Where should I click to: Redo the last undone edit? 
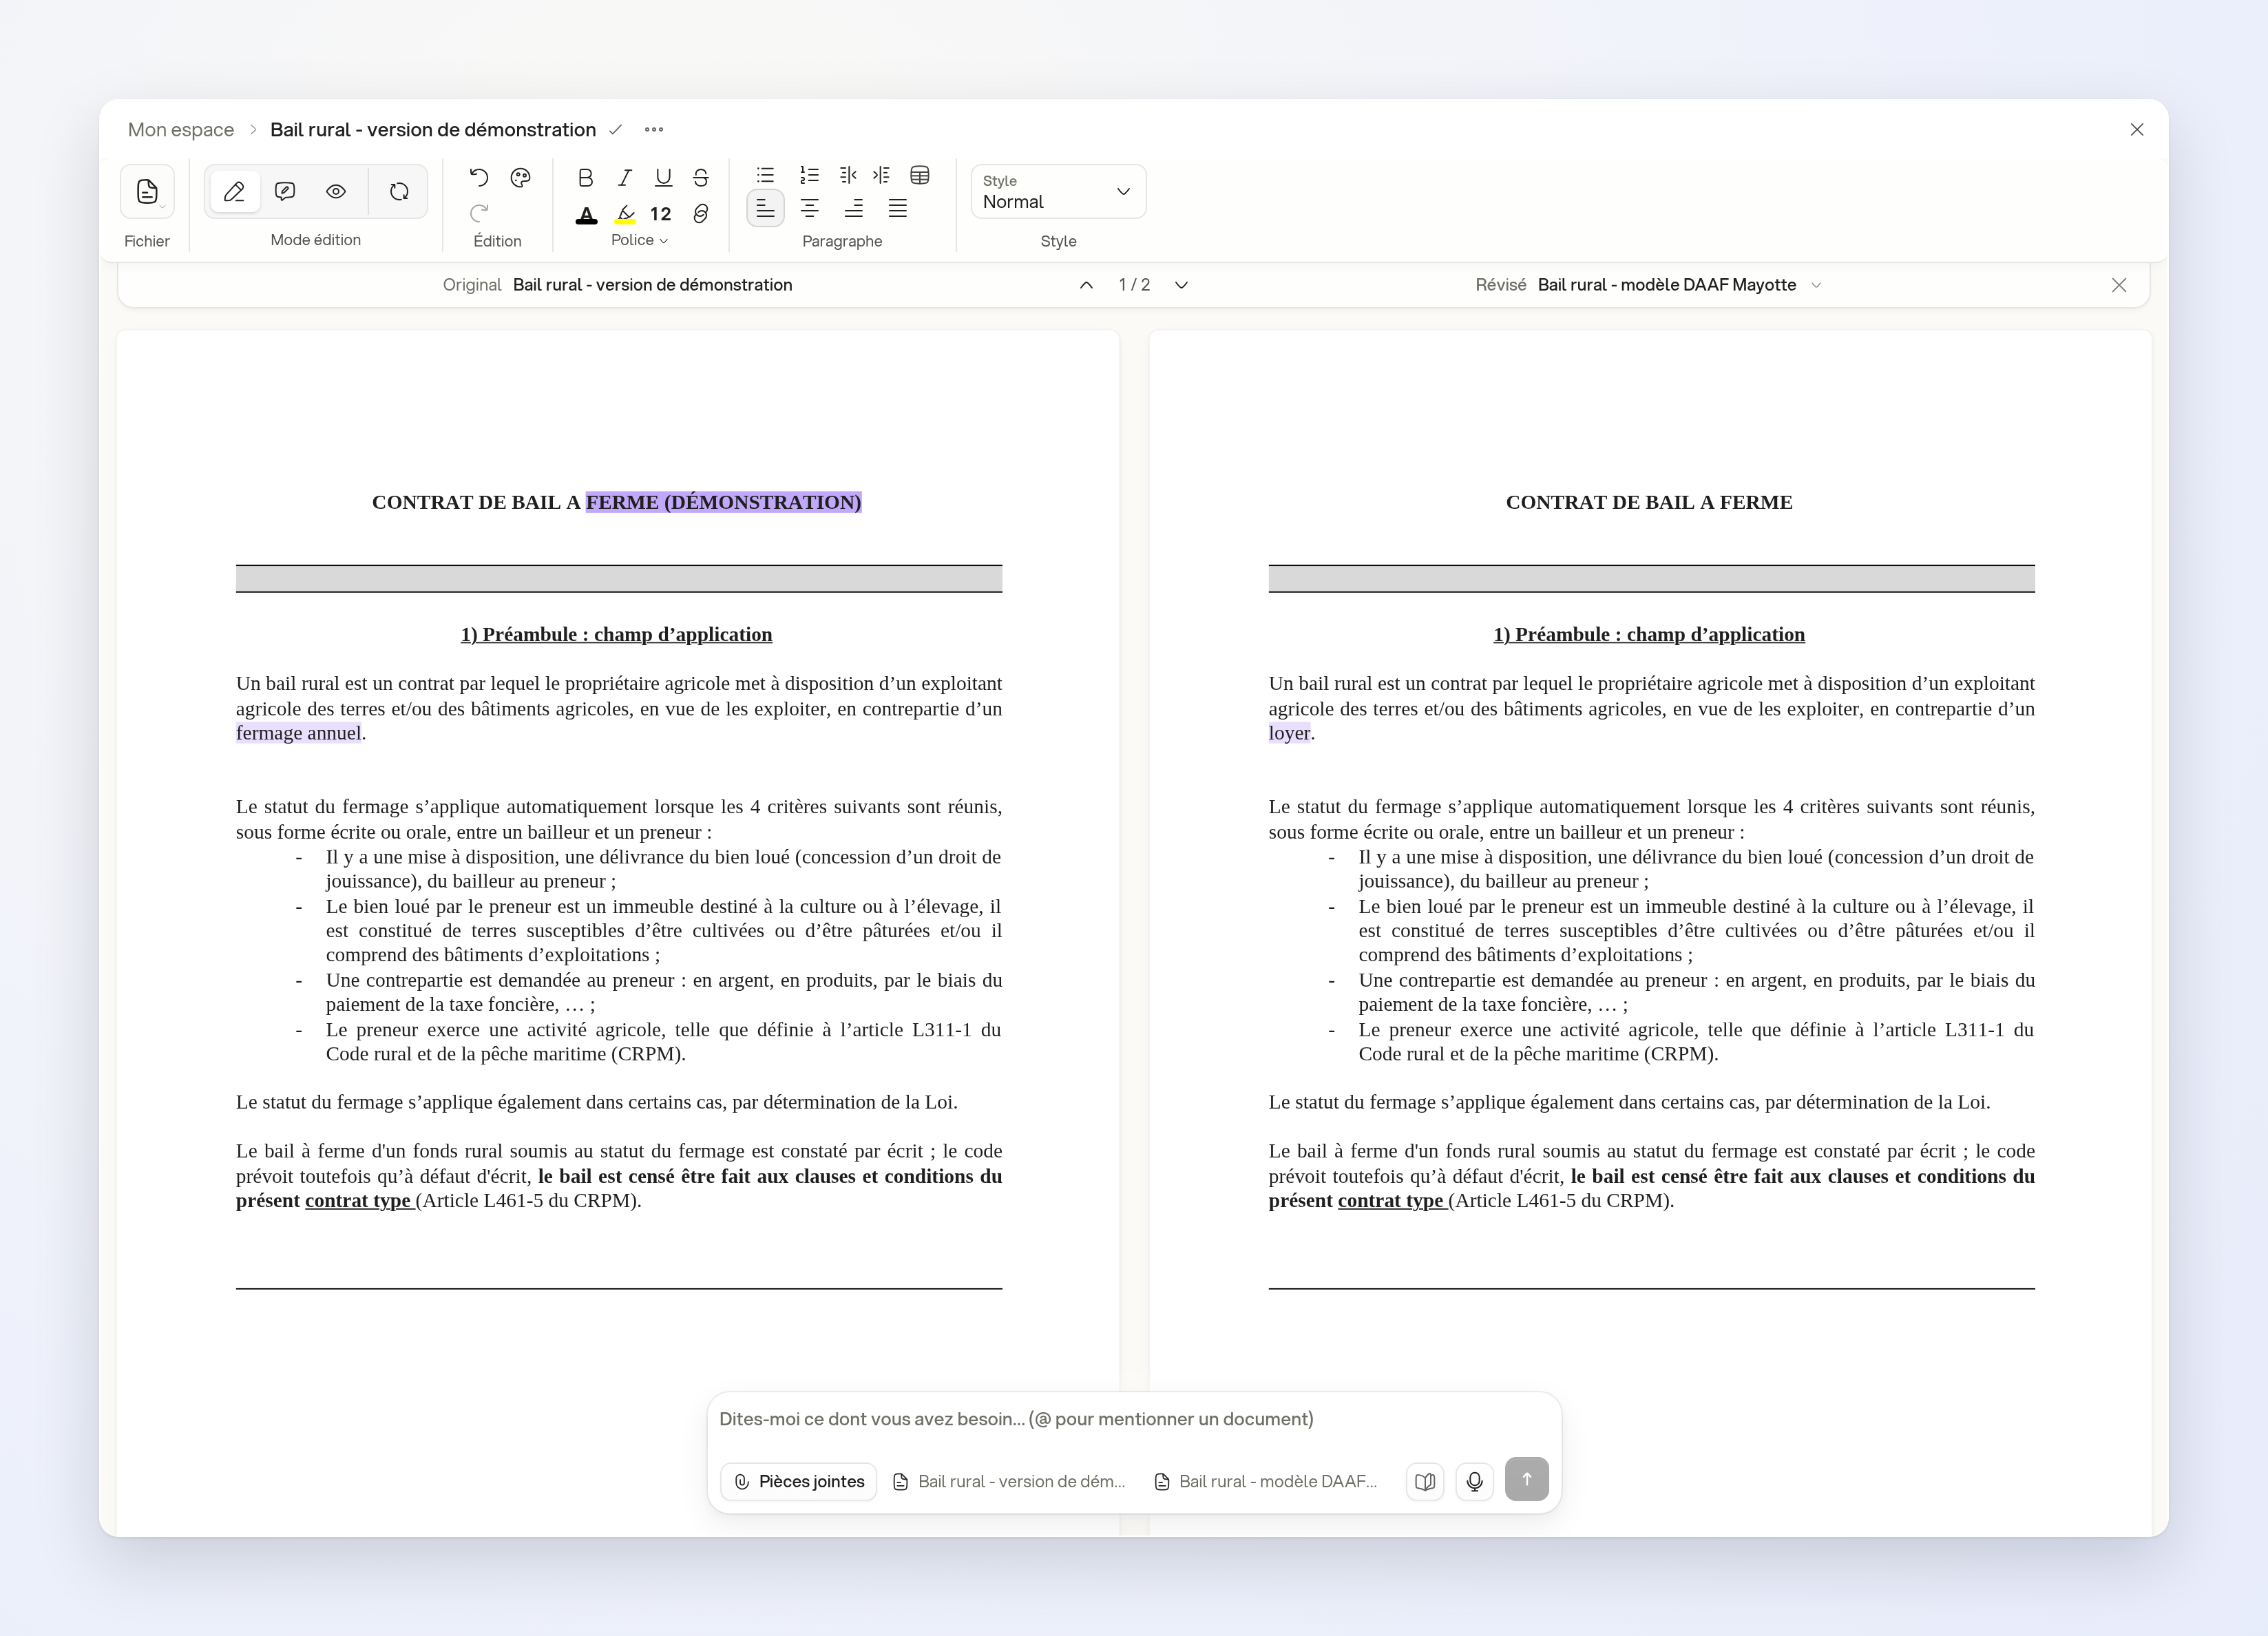point(479,213)
